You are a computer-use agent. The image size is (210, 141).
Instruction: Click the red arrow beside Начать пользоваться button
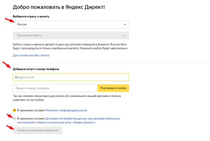click(x=10, y=127)
